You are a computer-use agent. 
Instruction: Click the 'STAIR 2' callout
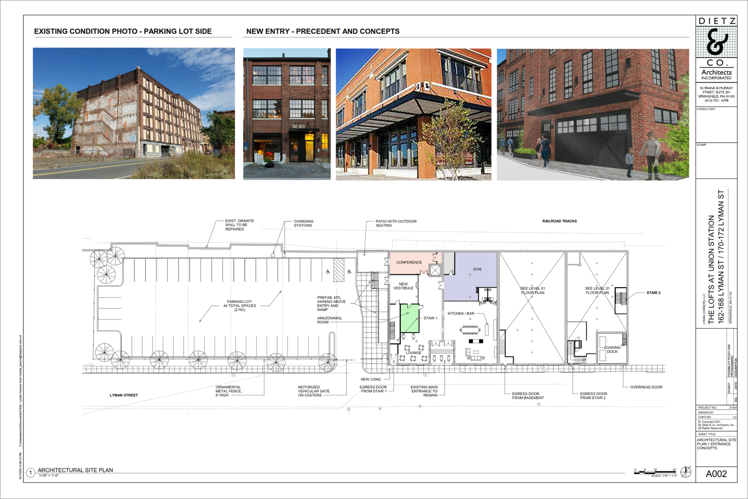(654, 293)
